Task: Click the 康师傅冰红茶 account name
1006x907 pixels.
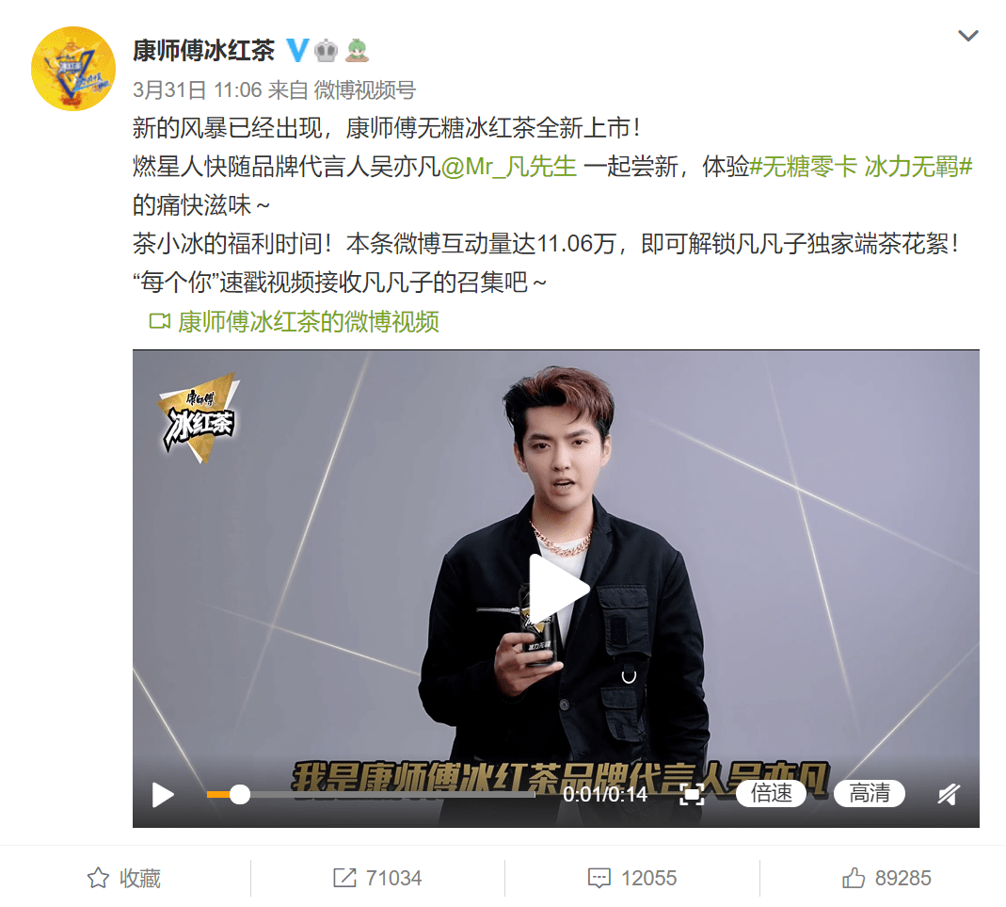Action: tap(204, 50)
